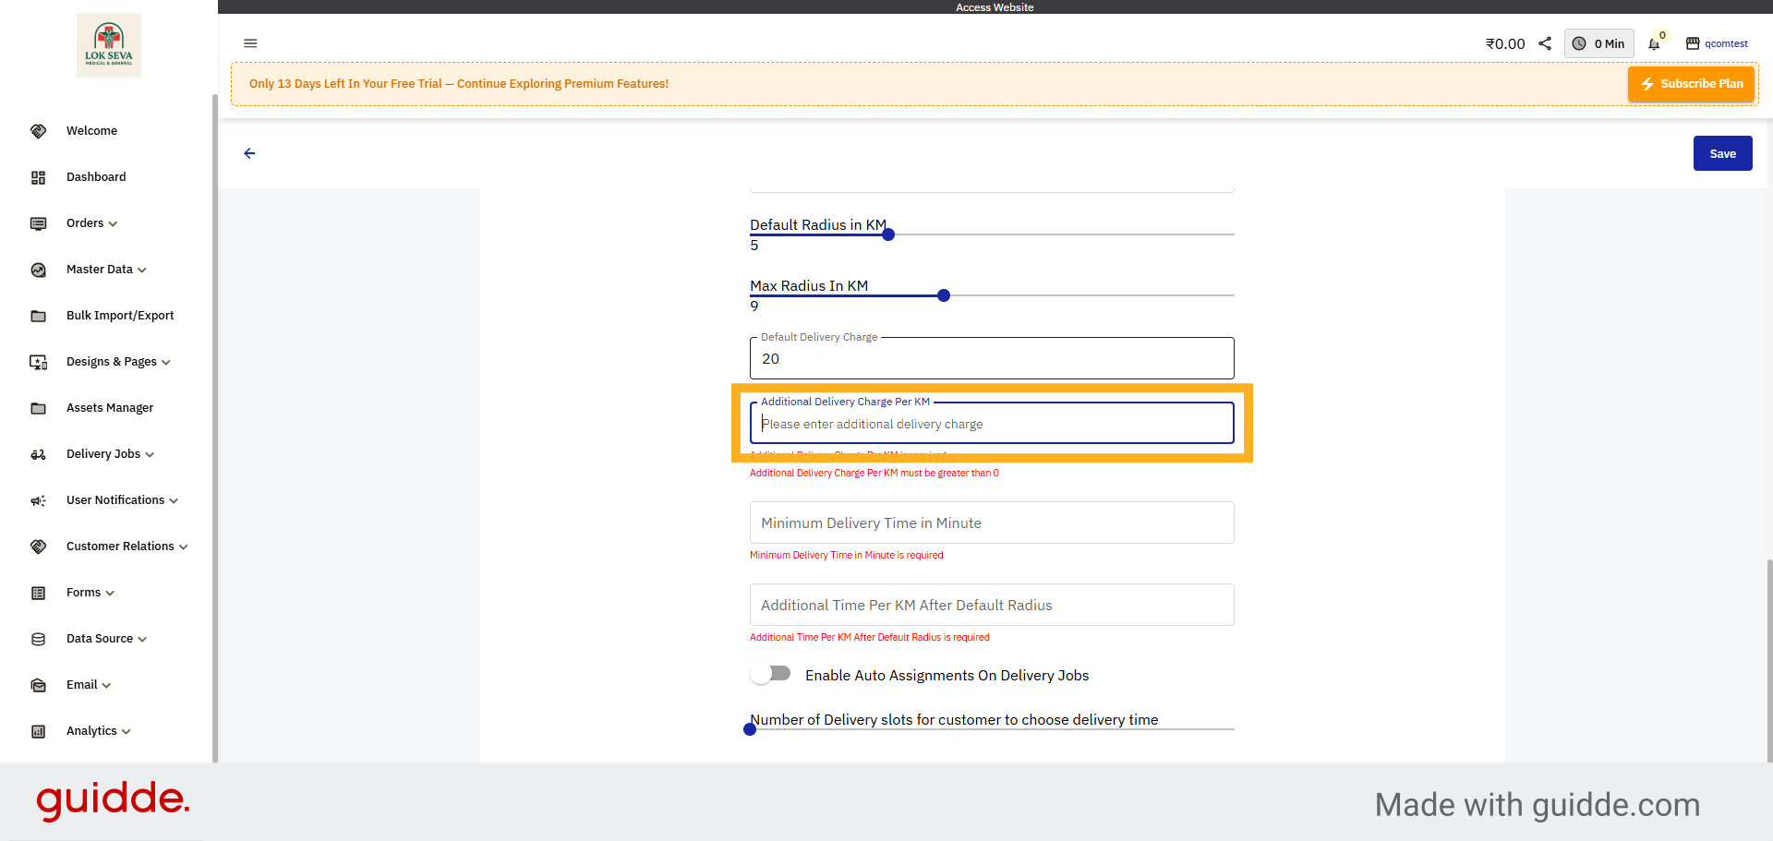Click the Forms sidebar icon
The image size is (1773, 841).
pyautogui.click(x=38, y=593)
